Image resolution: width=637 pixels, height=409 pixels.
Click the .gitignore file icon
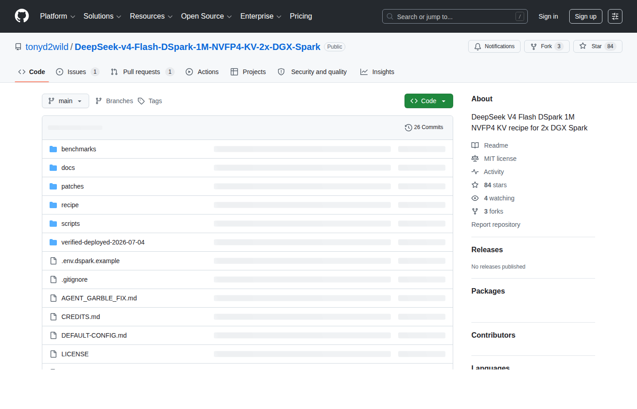click(53, 279)
